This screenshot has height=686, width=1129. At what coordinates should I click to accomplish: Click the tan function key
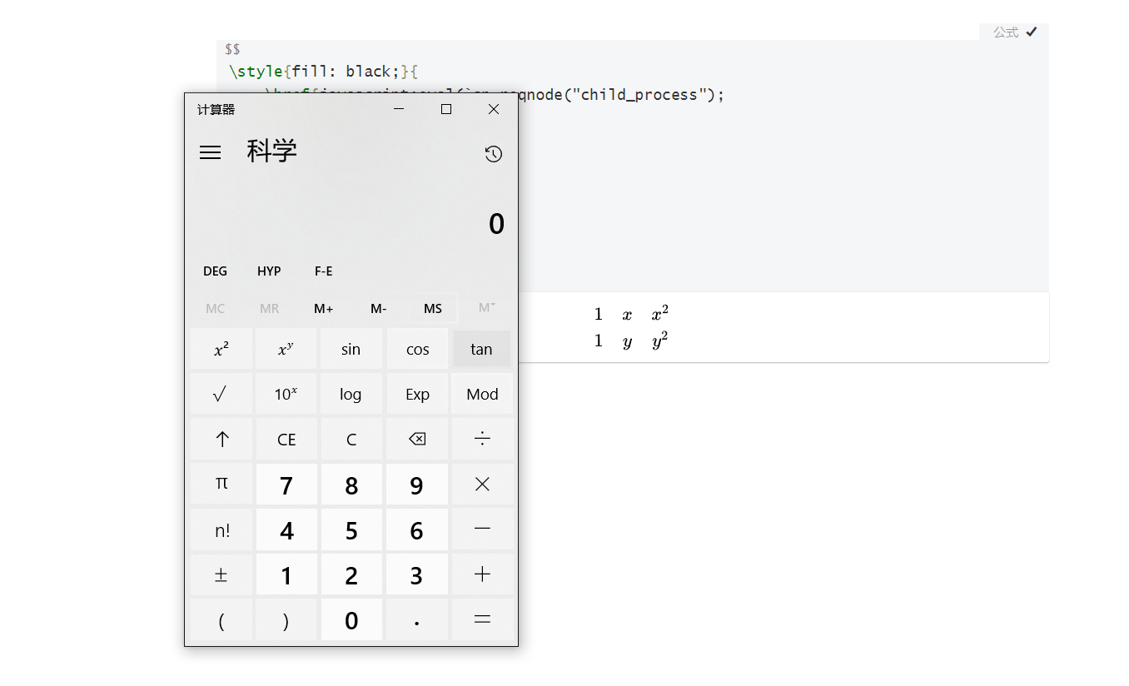point(482,349)
